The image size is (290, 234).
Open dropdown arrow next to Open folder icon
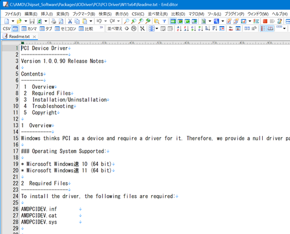pyautogui.click(x=26, y=21)
